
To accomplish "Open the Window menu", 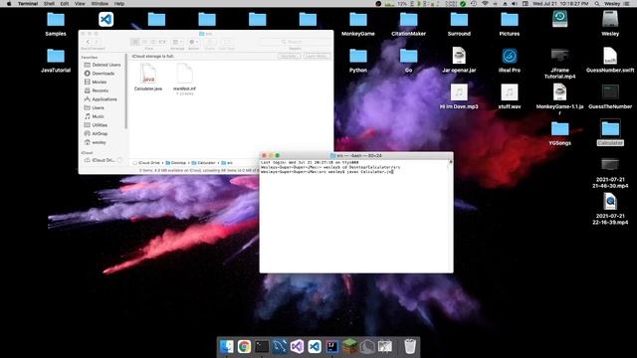I will pyautogui.click(x=100, y=4).
